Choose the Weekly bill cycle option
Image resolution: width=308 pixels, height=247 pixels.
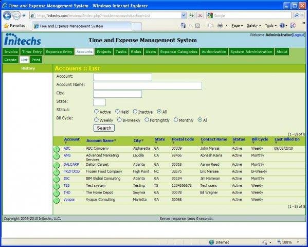click(96, 120)
